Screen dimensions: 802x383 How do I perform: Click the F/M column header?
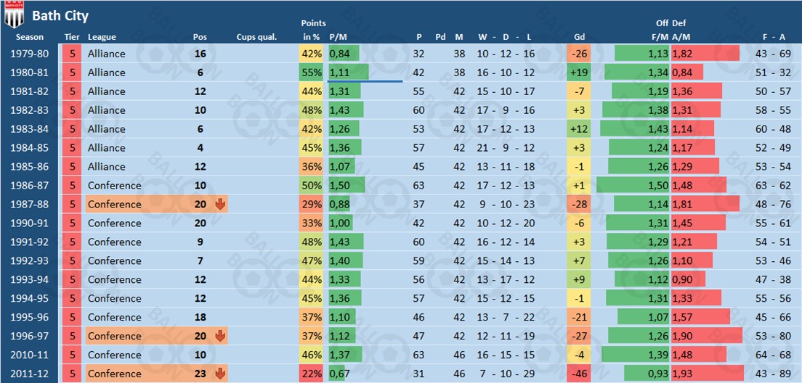point(660,37)
